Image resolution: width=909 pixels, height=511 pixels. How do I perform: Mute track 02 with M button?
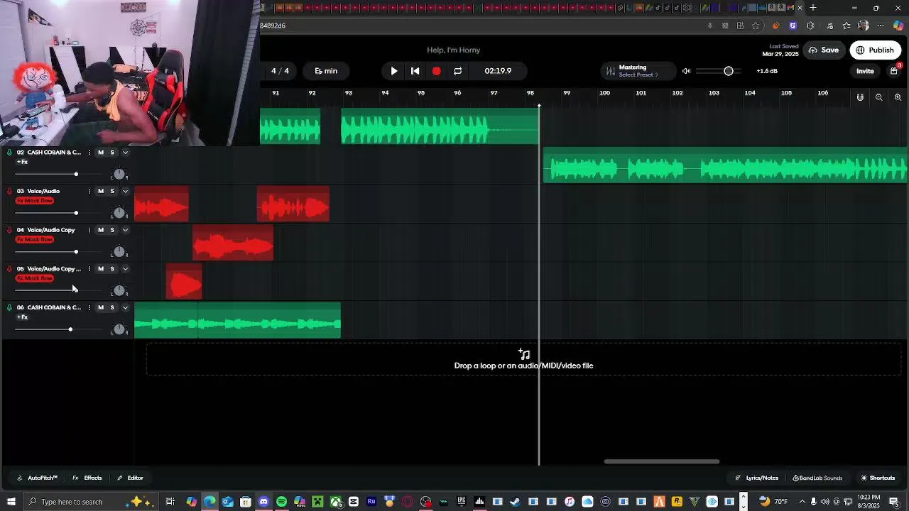[x=101, y=153]
